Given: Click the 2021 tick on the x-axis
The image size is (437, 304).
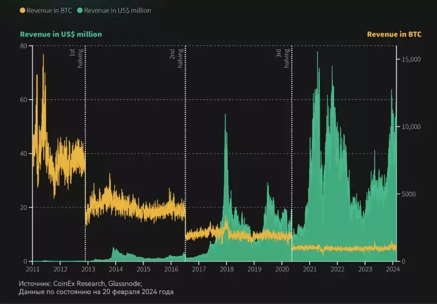Looking at the screenshot, I should 309,269.
